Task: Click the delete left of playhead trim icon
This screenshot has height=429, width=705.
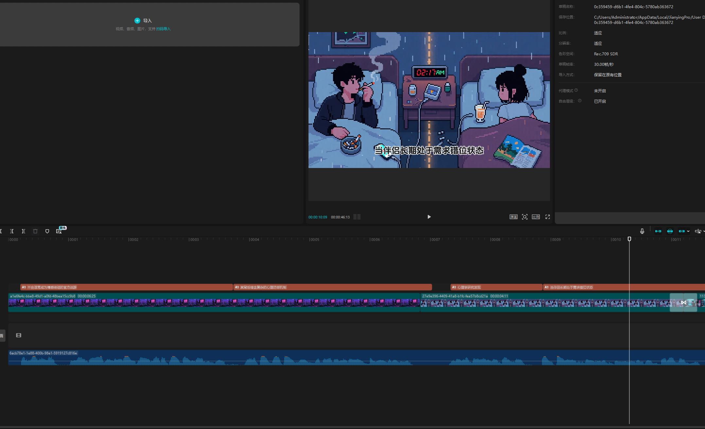Action: 12,231
